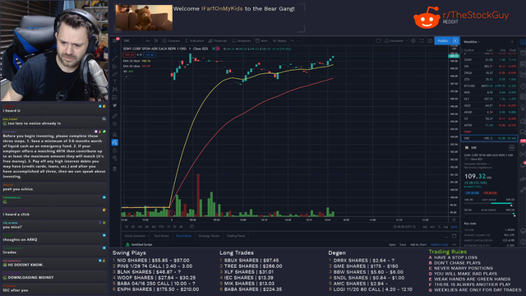This screenshot has width=526, height=296.
Task: Open the Watchlist dropdown
Action: tap(472, 42)
